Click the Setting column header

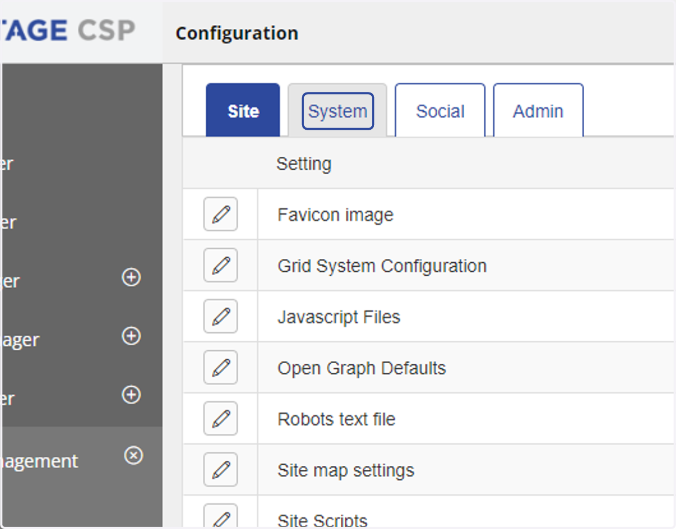pyautogui.click(x=304, y=164)
